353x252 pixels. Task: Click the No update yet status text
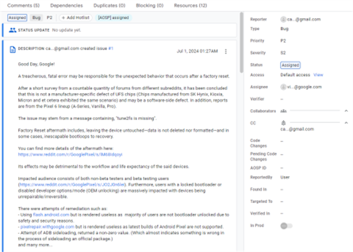coord(66,30)
